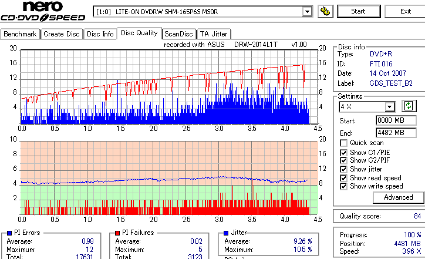The width and height of the screenshot is (425, 259).
Task: Open the drive options icon beside Start
Action: click(x=325, y=11)
